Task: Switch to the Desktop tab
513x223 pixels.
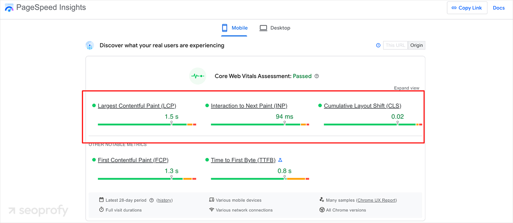Action: coord(275,28)
